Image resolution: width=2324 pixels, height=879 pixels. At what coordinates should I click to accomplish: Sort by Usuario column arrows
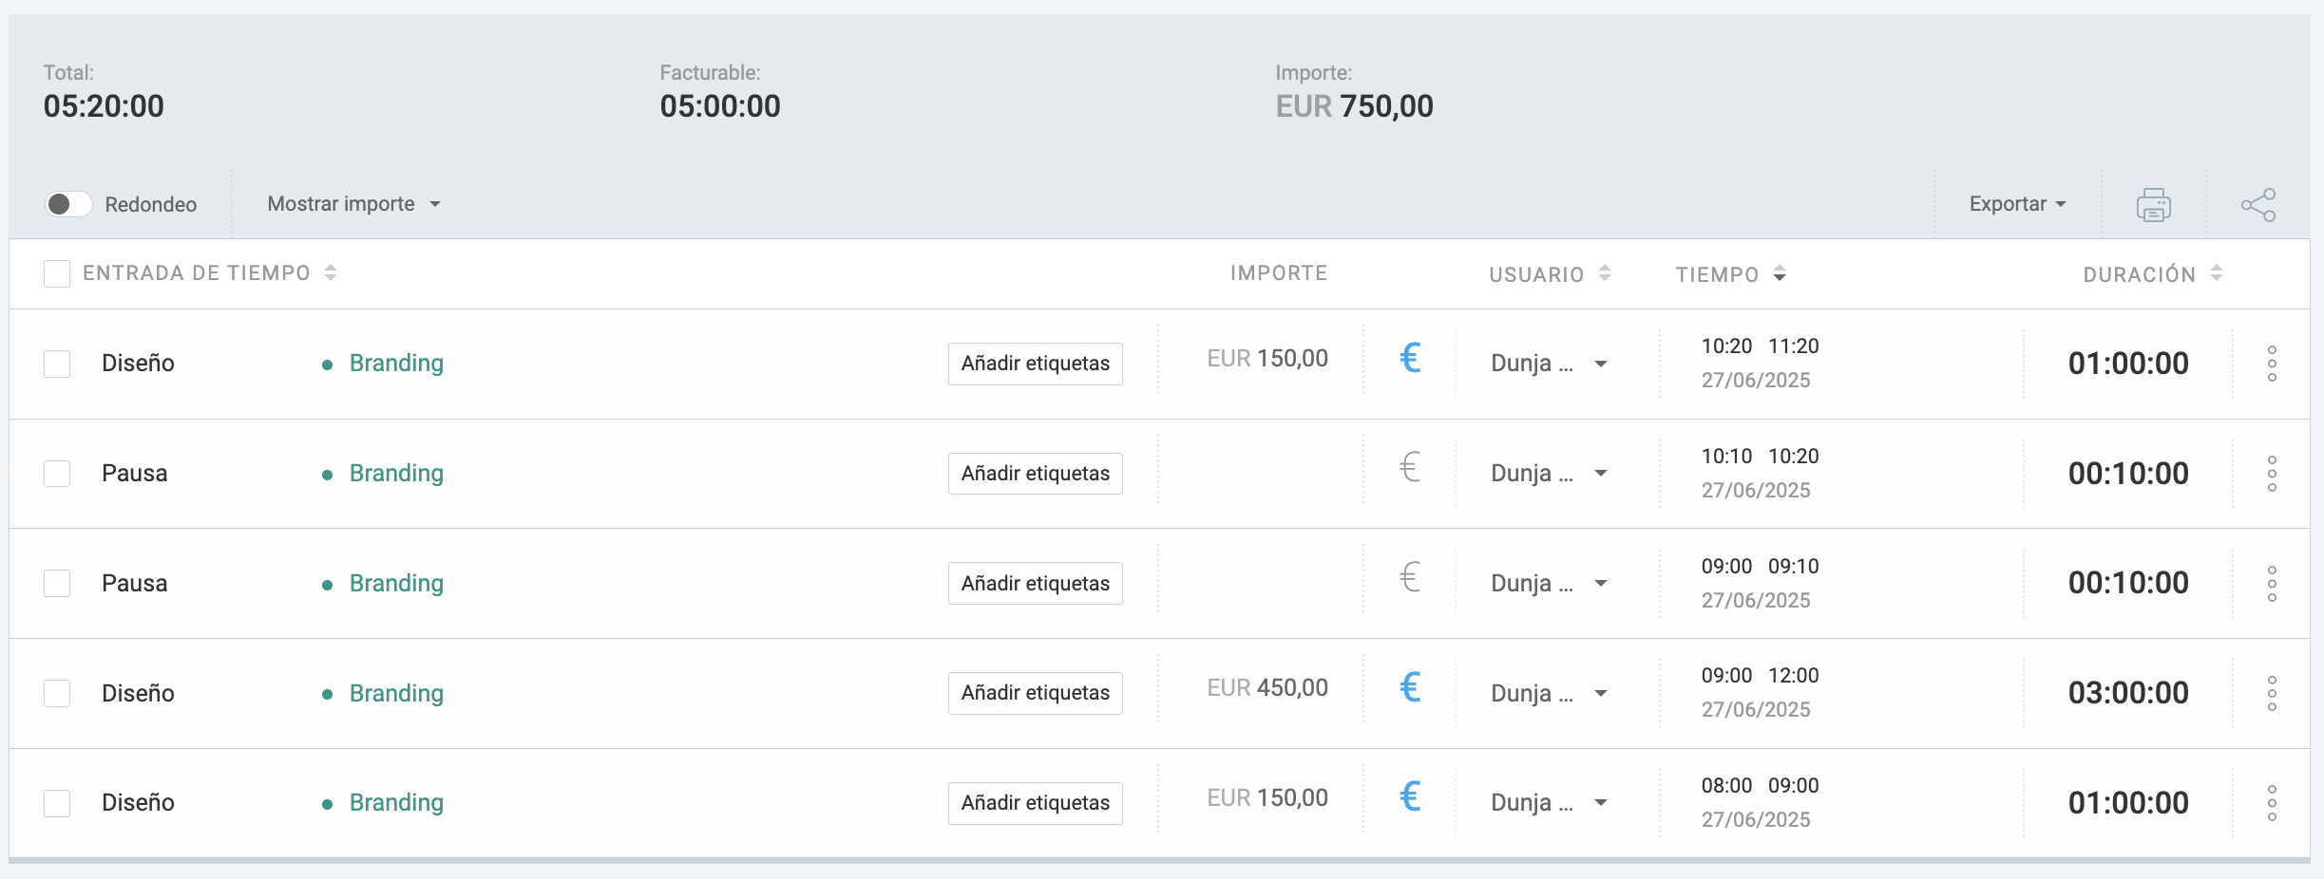click(1605, 273)
